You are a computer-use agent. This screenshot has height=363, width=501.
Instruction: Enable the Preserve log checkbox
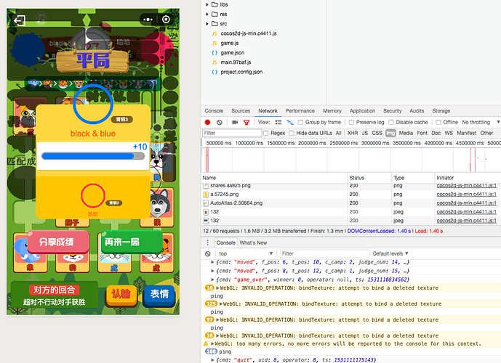click(x=351, y=122)
